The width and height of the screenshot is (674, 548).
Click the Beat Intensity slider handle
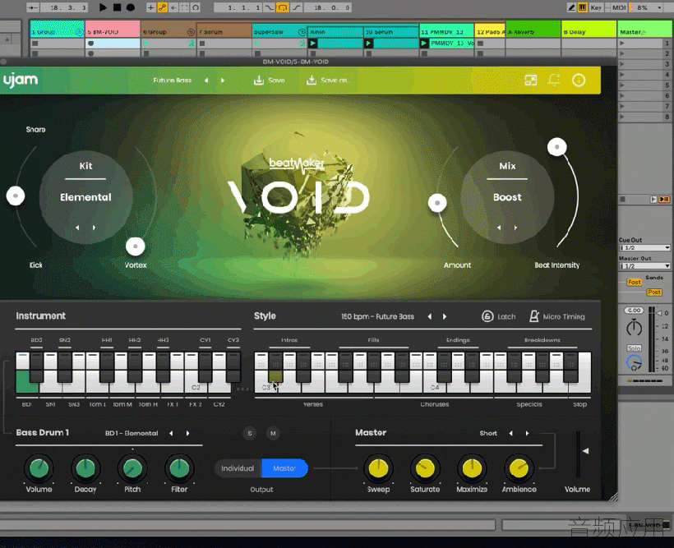[557, 147]
